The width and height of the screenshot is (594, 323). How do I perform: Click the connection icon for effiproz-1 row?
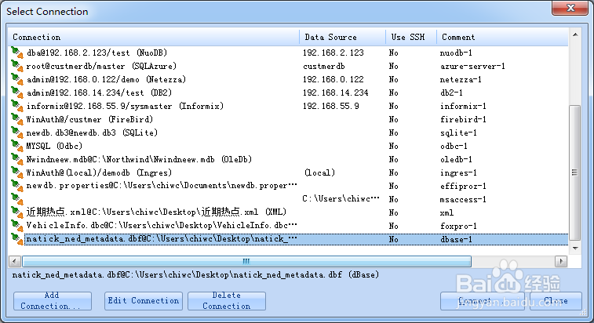[17, 186]
